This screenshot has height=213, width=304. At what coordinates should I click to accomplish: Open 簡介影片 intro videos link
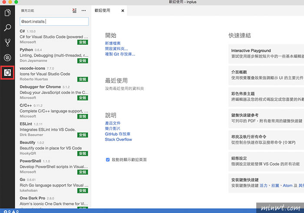[x=112, y=129]
